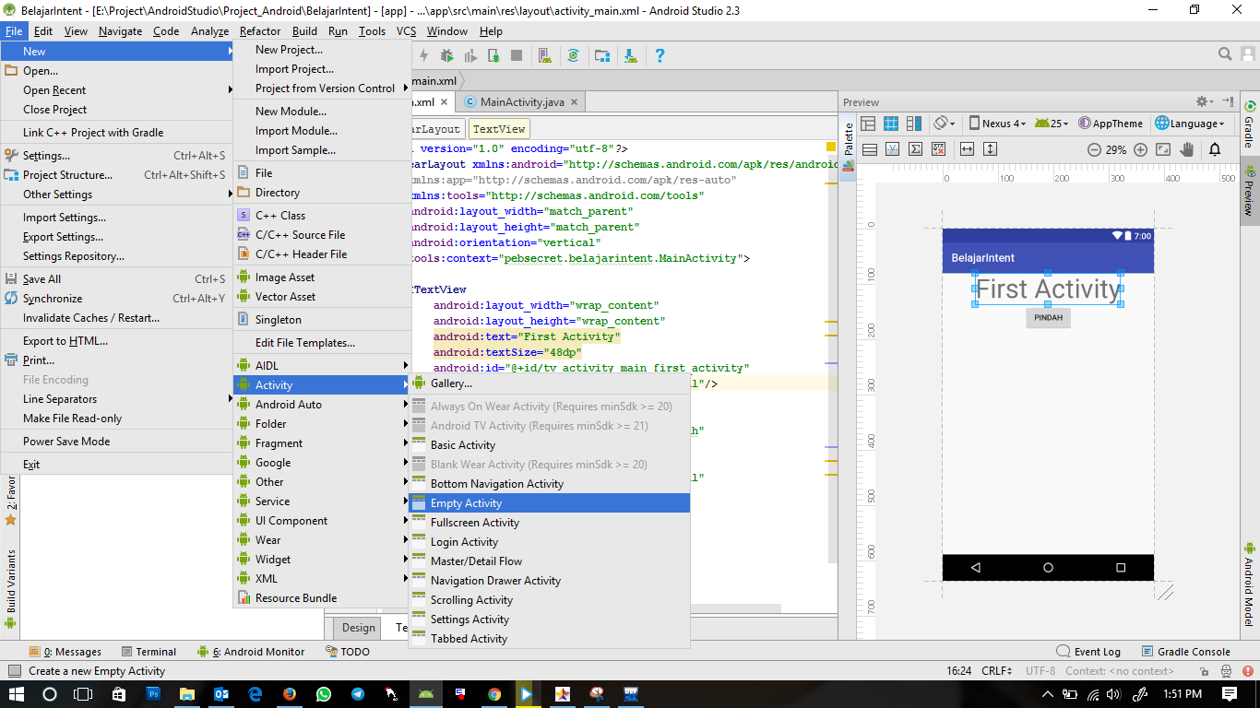
Task: Click the Zoom Out minus icon
Action: click(1094, 149)
